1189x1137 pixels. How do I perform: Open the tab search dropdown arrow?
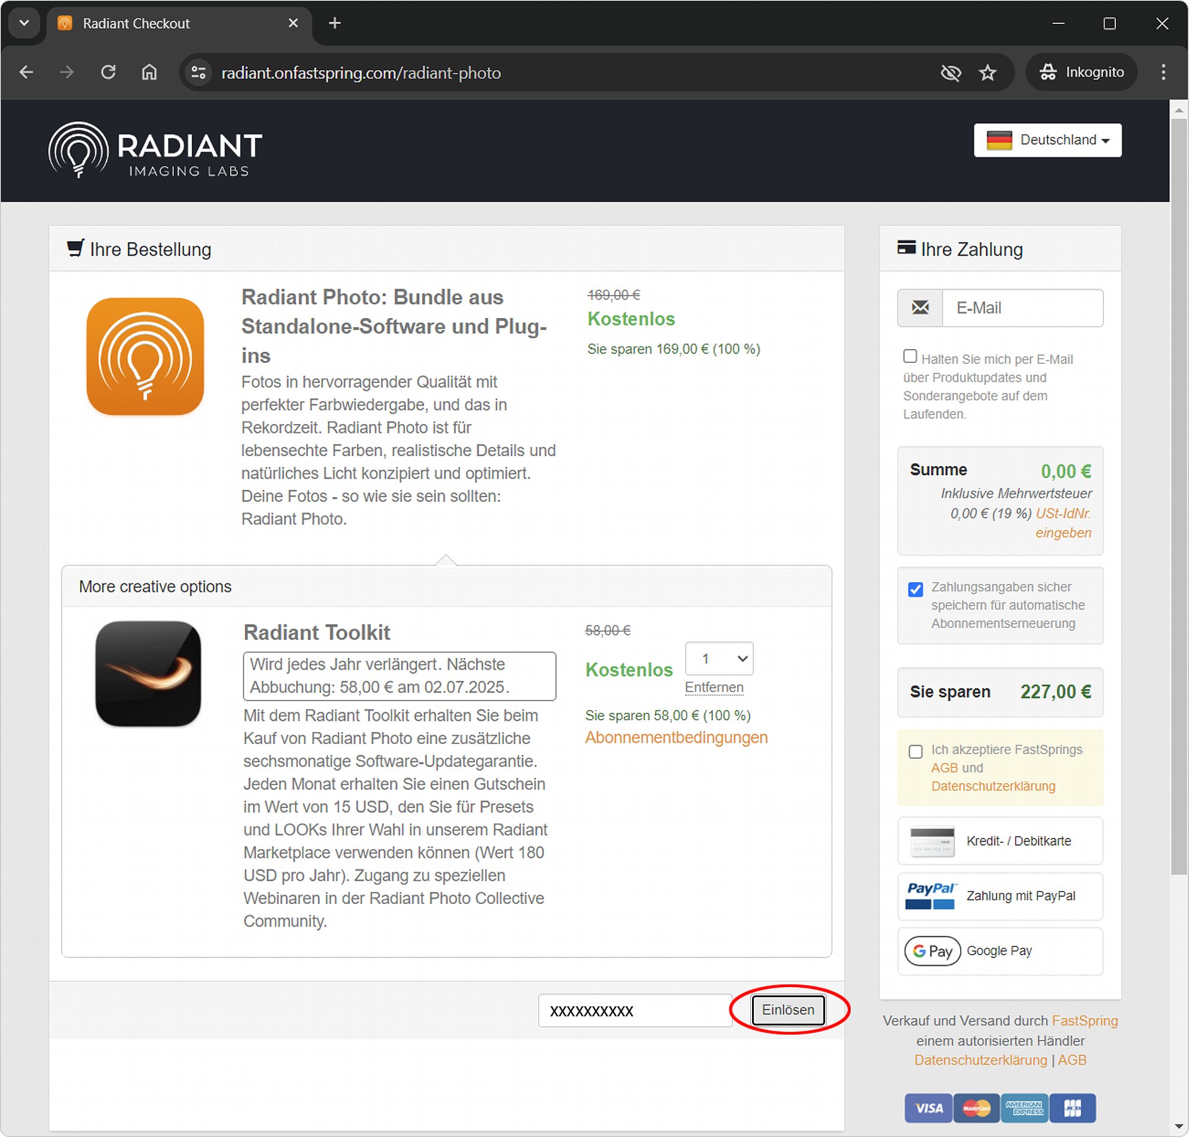(x=24, y=23)
